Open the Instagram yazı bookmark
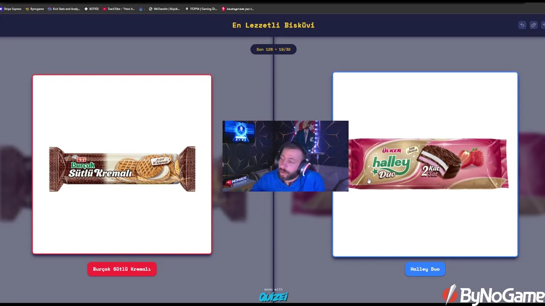 pyautogui.click(x=238, y=8)
